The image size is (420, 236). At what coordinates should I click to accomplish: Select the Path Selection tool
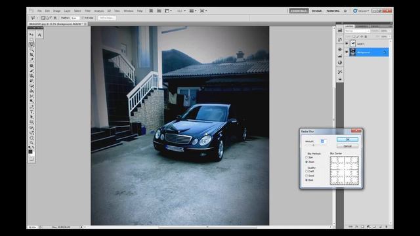coord(31,117)
